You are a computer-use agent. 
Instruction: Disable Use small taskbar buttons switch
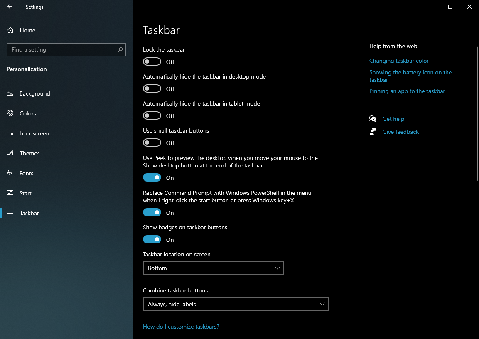tap(152, 142)
